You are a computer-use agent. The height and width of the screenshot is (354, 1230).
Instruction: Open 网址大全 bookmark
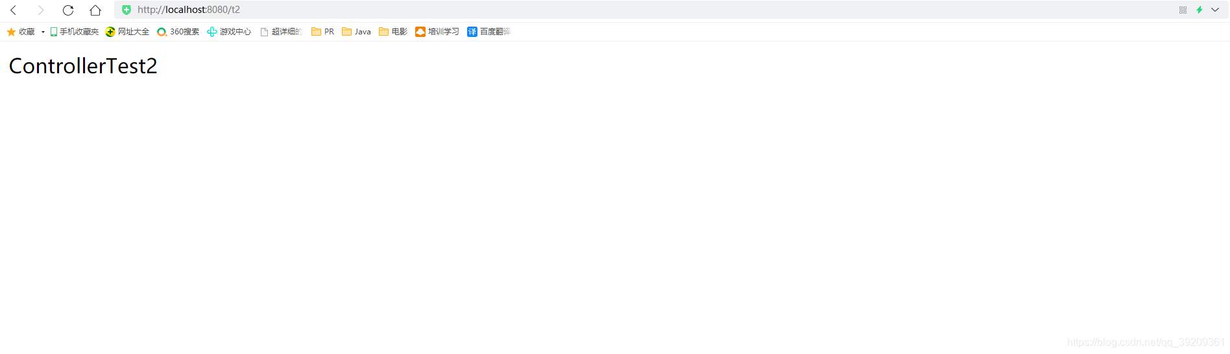(x=128, y=32)
